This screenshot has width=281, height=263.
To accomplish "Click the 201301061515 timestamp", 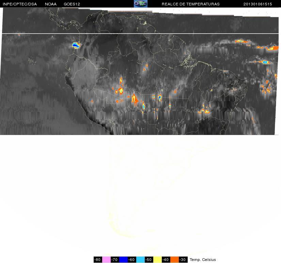I will (x=258, y=4).
